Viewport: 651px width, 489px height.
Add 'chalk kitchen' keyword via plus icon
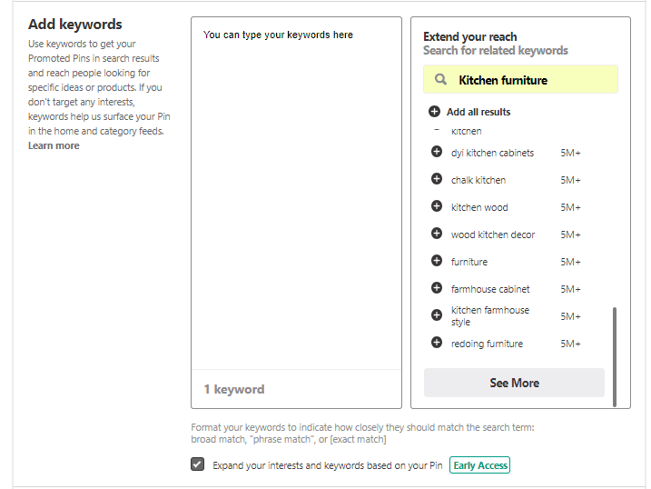[437, 179]
